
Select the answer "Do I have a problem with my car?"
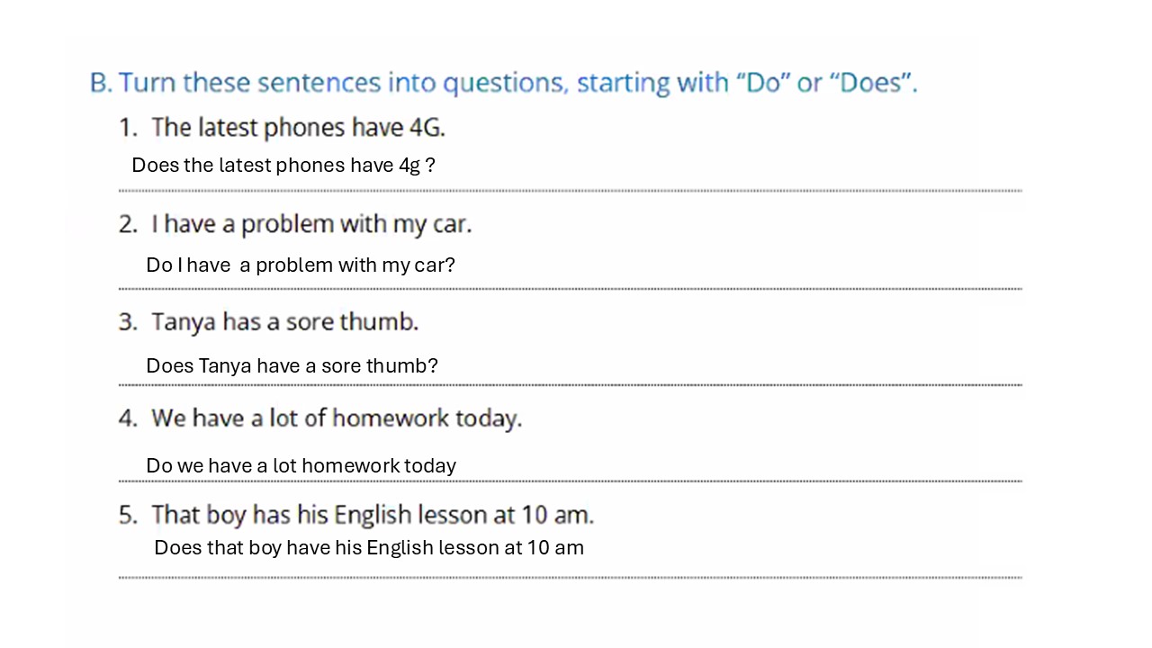pos(301,265)
